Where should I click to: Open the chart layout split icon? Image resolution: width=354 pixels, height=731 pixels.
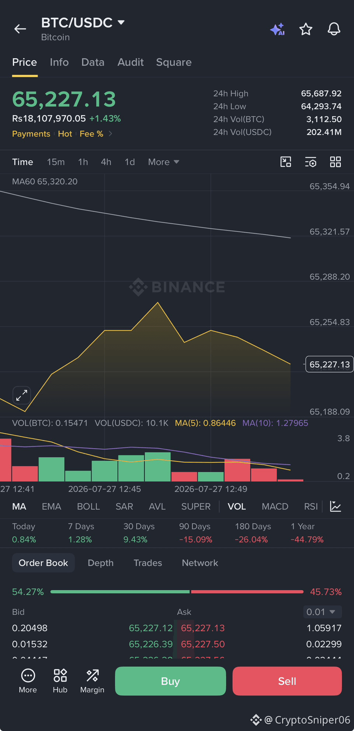[286, 162]
